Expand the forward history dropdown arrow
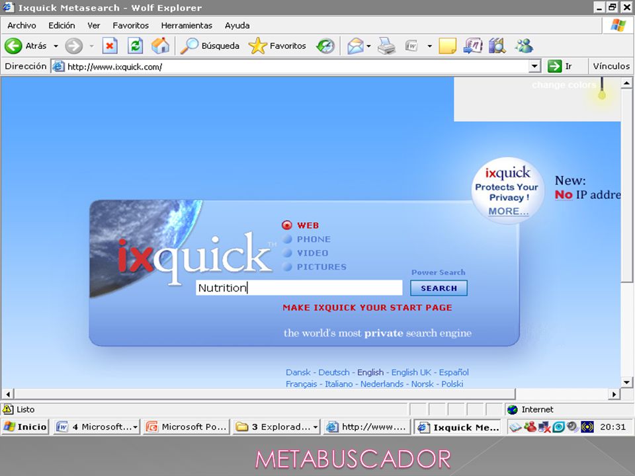 (x=91, y=46)
